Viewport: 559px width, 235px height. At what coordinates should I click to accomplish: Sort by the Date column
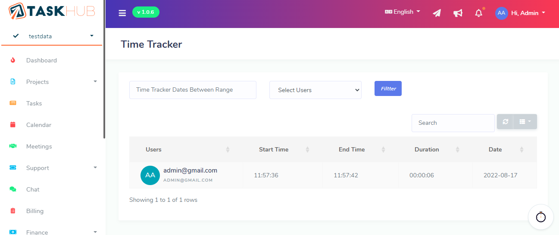point(505,149)
